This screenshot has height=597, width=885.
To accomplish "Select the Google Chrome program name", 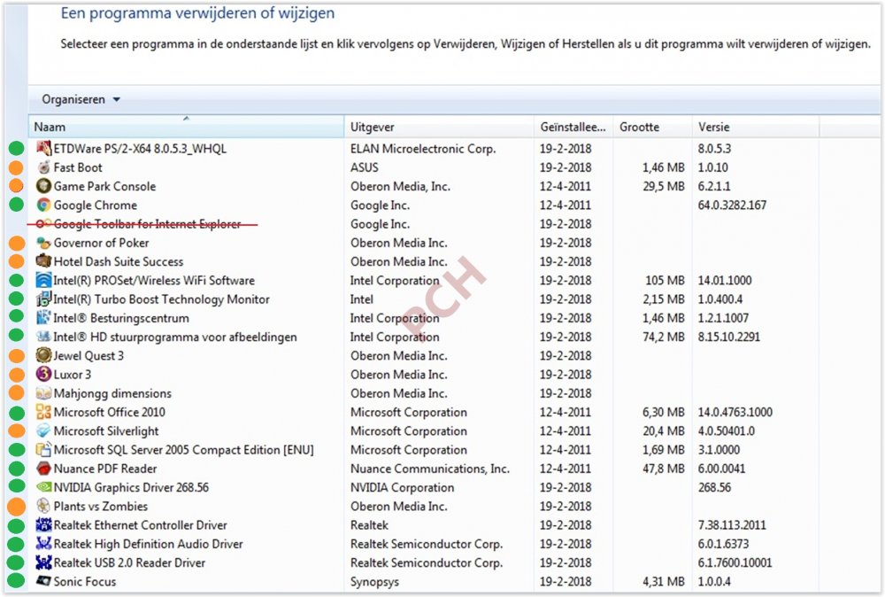I will coord(96,205).
